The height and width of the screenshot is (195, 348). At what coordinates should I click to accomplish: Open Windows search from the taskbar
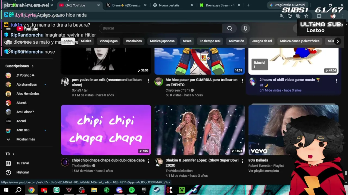click(18, 190)
